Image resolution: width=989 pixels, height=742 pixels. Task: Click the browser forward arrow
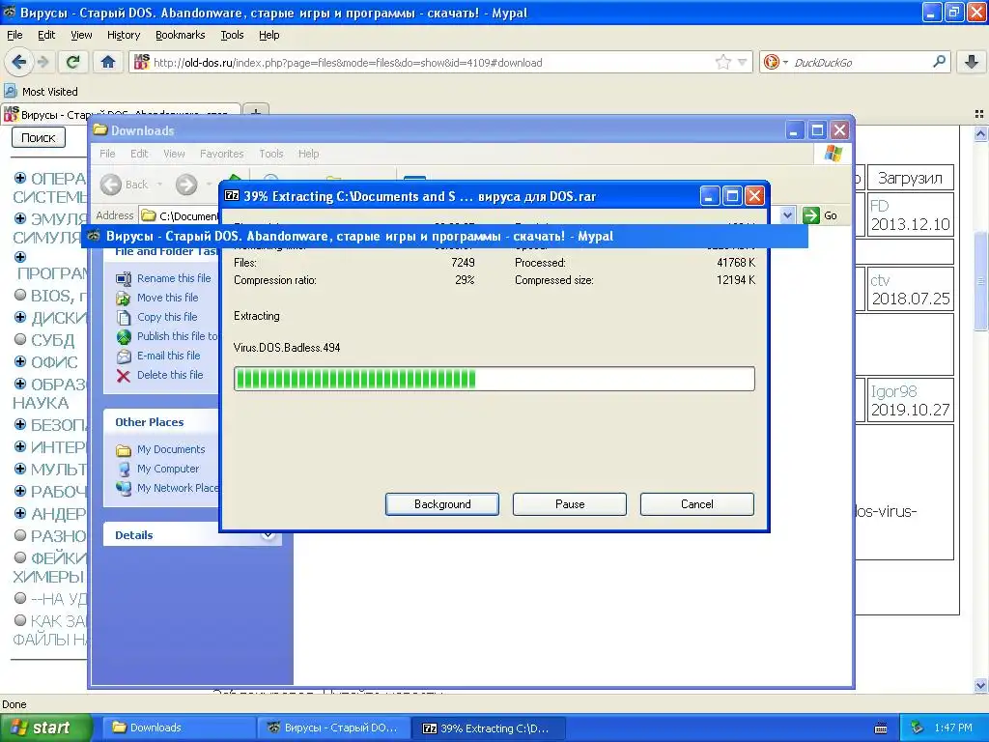42,62
